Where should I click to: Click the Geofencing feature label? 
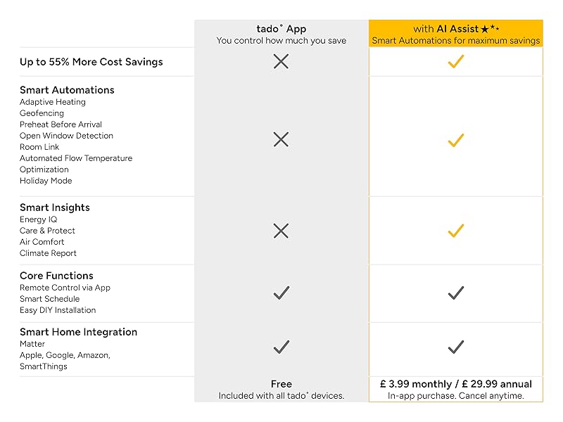point(42,113)
